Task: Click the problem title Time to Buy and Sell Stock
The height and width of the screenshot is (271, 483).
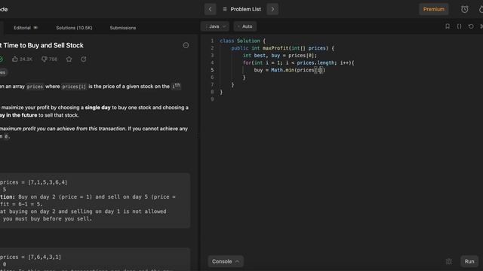Action: pyautogui.click(x=42, y=45)
